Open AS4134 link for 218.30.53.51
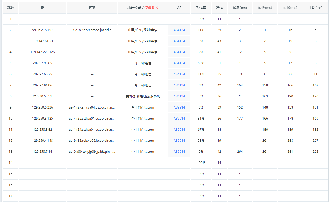Screen dimensions: 329x202 click(x=179, y=96)
